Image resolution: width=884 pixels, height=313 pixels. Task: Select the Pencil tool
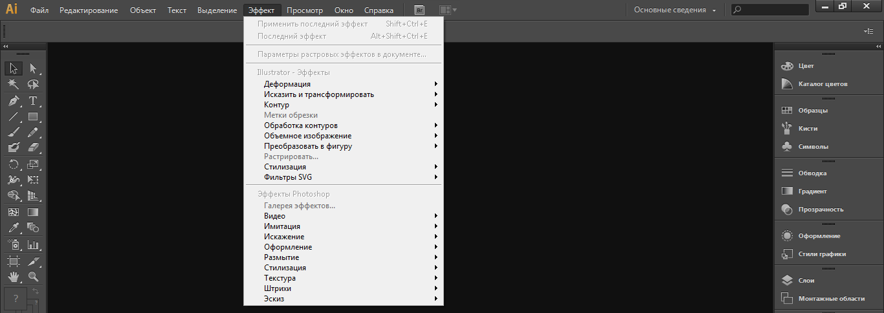tap(33, 132)
